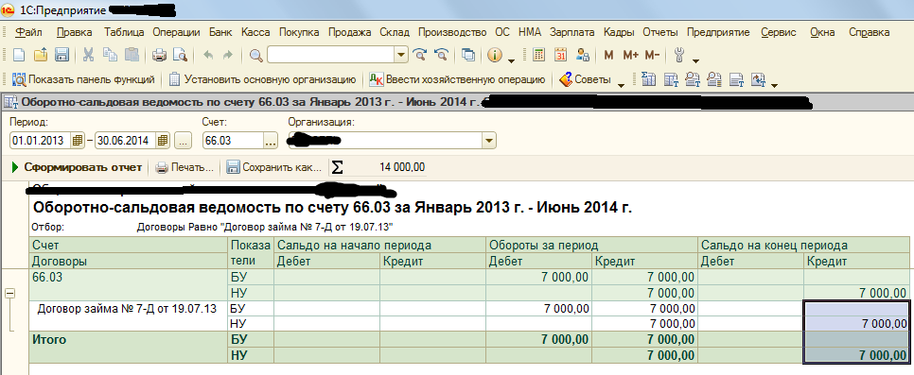
Task: Click Сохранить как button
Action: [274, 168]
